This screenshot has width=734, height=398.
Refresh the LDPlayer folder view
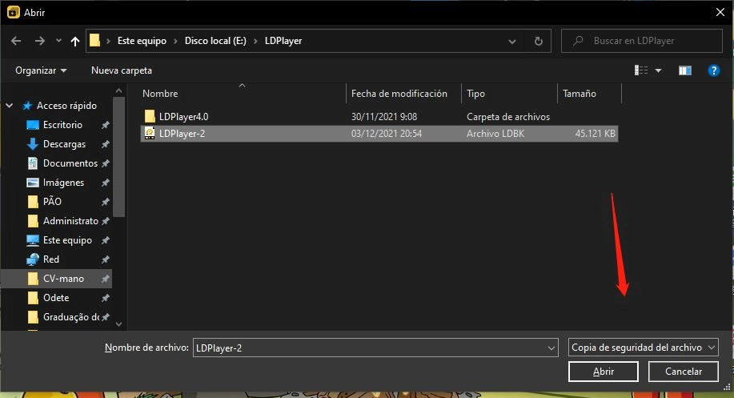point(539,41)
